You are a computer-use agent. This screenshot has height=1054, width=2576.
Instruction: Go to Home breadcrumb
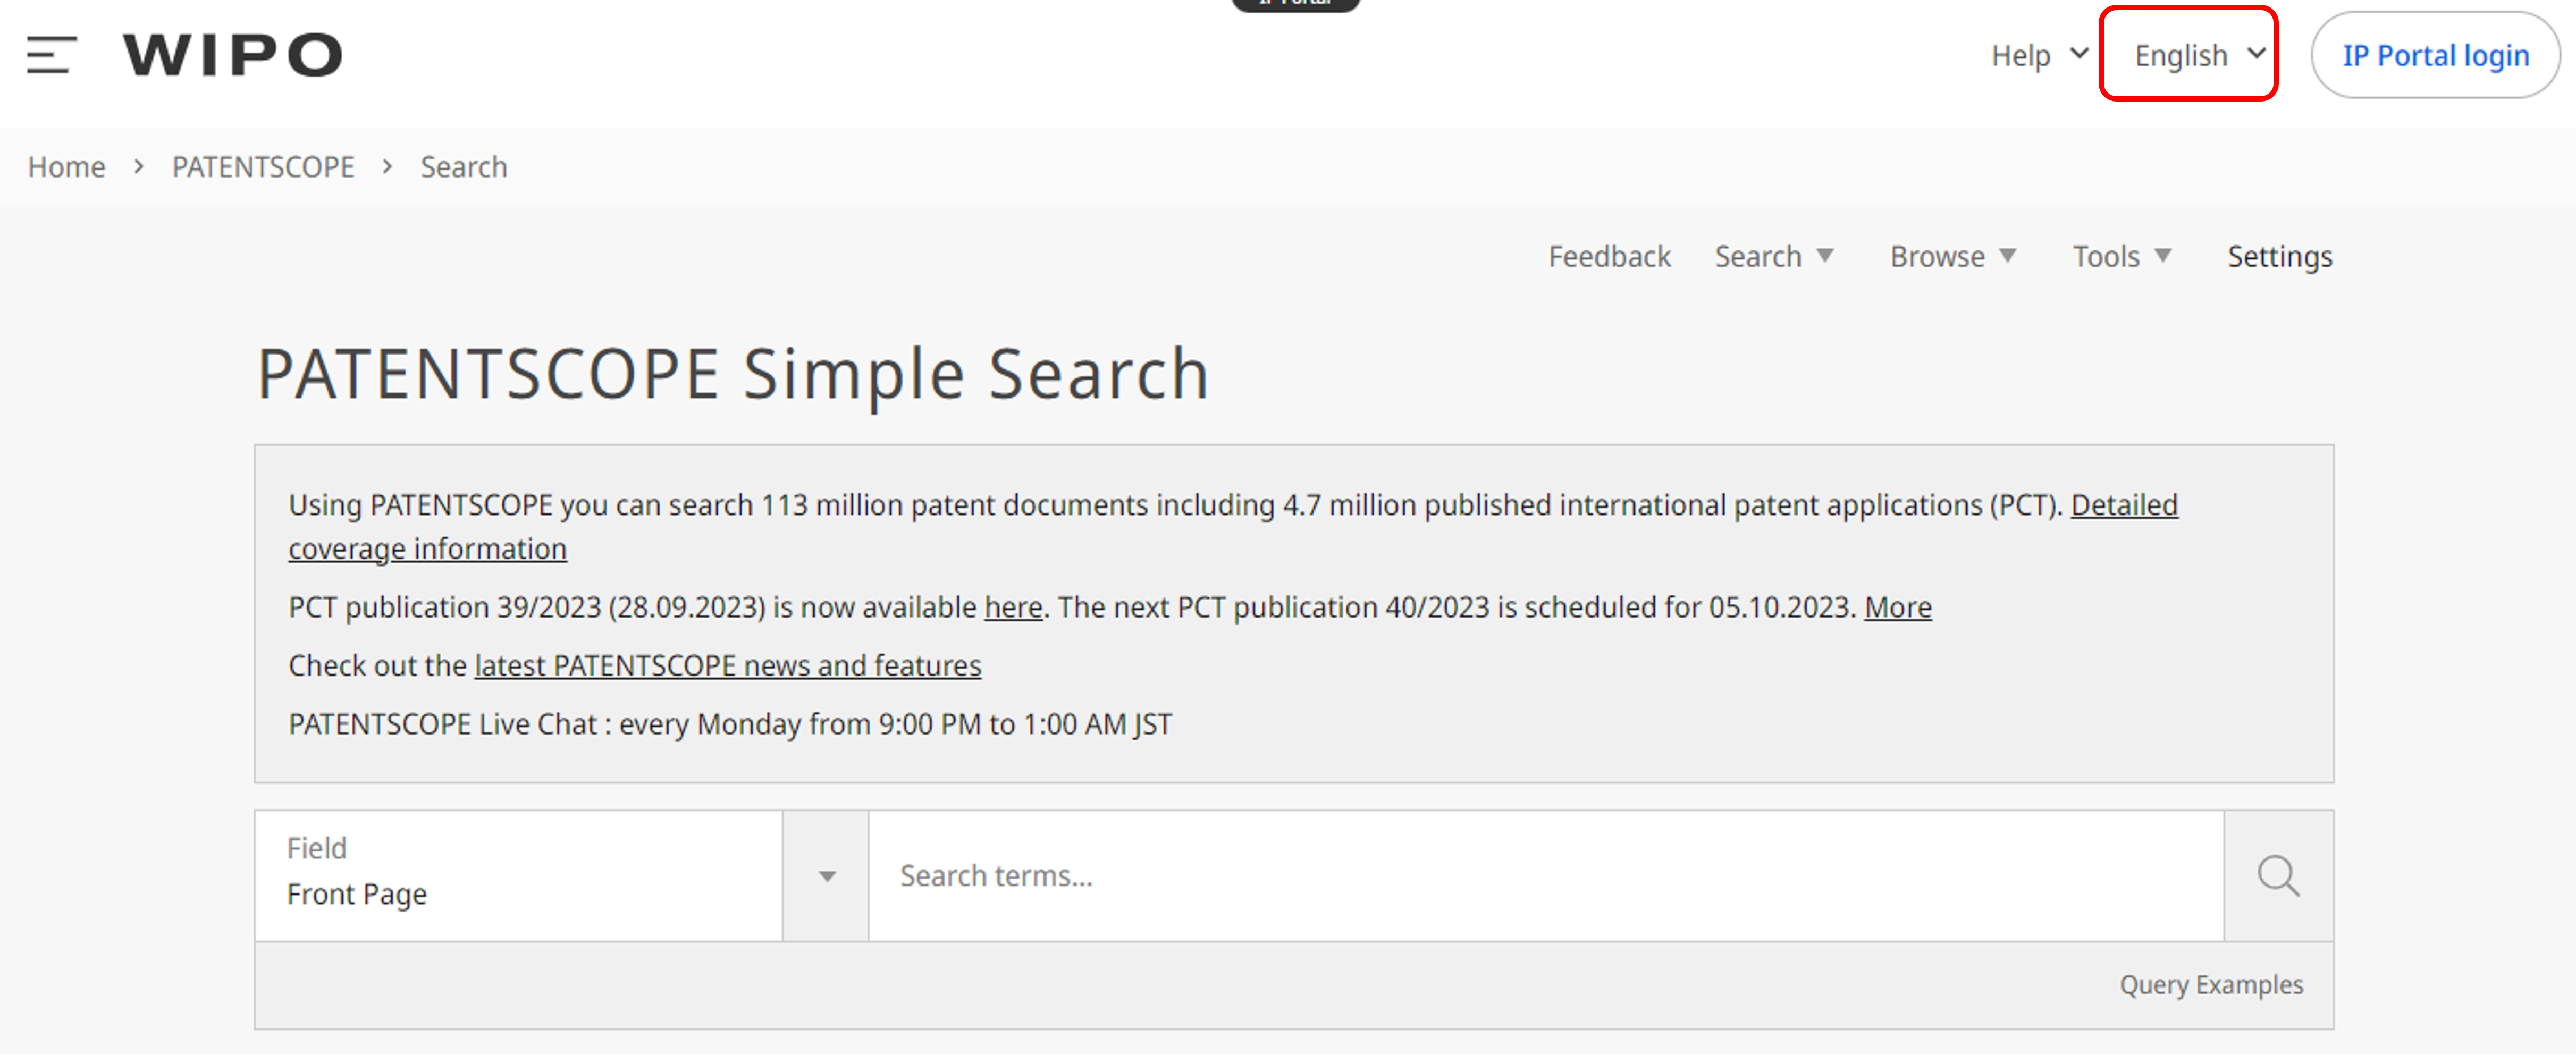[x=66, y=167]
